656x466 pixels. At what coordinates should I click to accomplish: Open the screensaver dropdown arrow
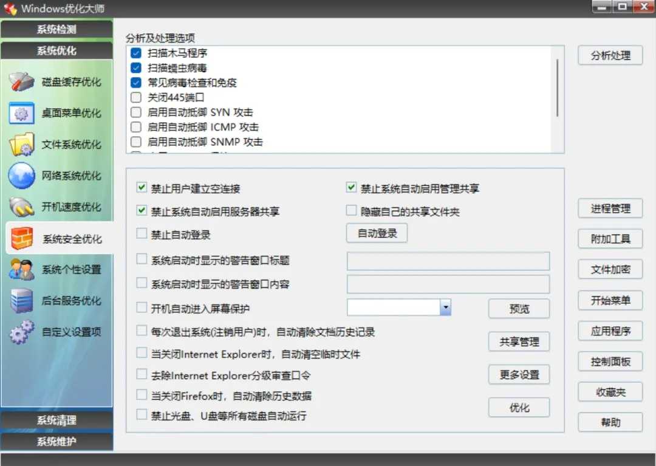446,307
